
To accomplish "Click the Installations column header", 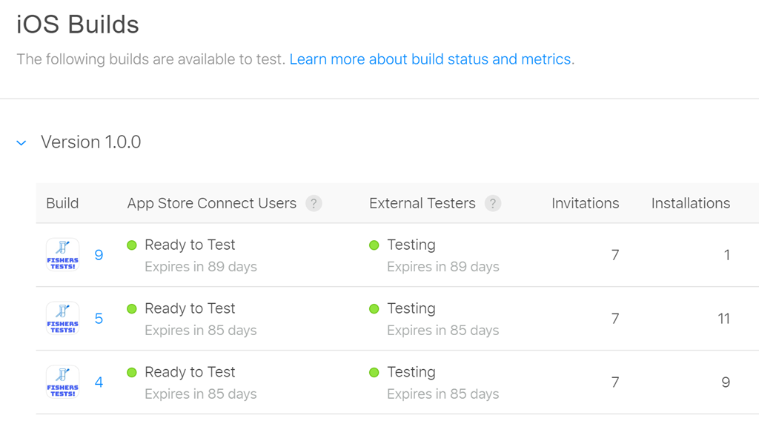I will 690,203.
